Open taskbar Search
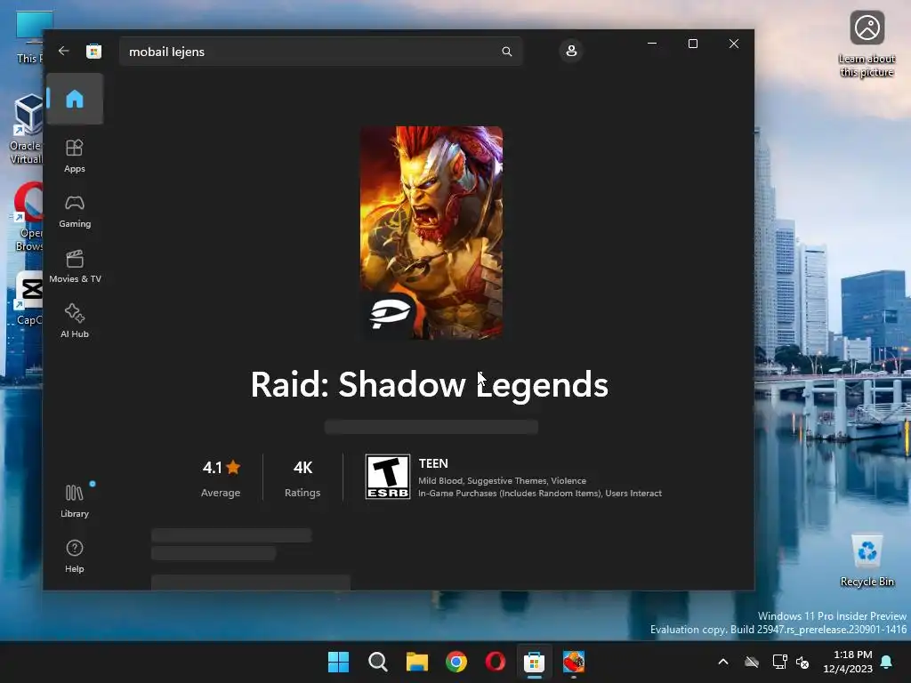Image resolution: width=911 pixels, height=683 pixels. [377, 662]
